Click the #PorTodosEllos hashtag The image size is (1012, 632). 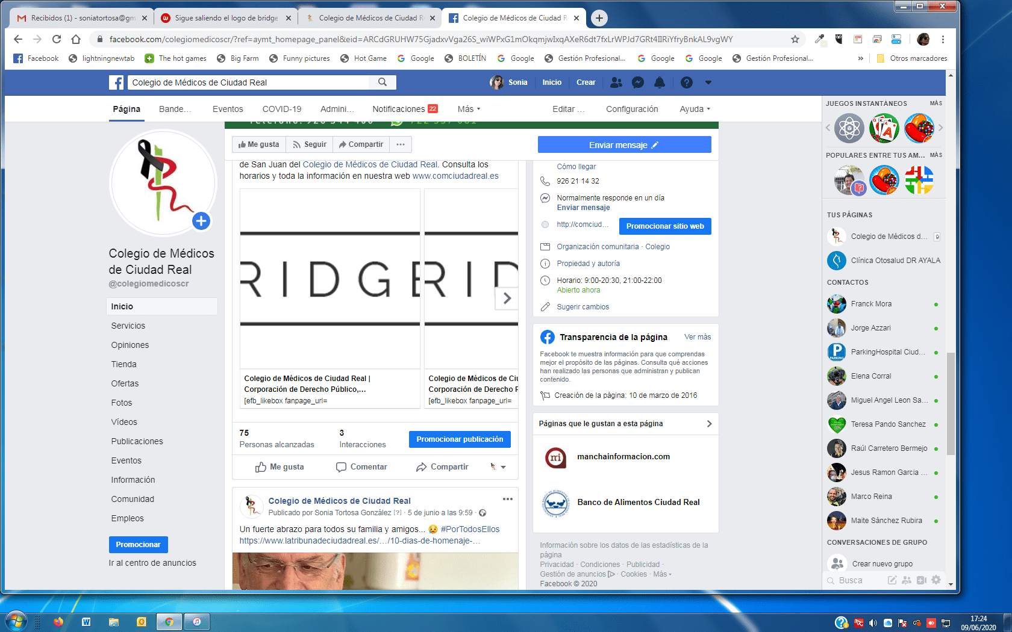pyautogui.click(x=470, y=529)
